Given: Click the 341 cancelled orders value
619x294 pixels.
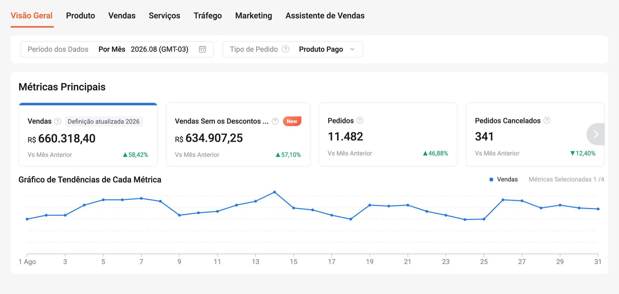Looking at the screenshot, I should tap(484, 137).
